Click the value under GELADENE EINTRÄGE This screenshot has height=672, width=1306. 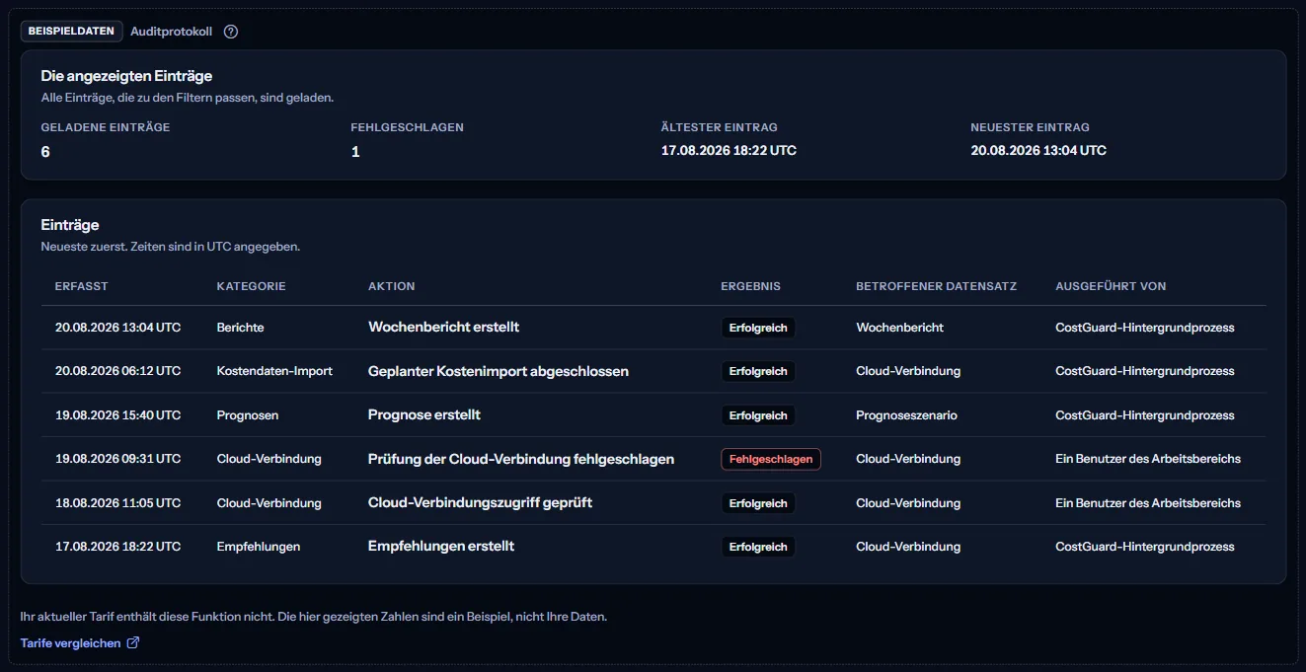pyautogui.click(x=46, y=152)
